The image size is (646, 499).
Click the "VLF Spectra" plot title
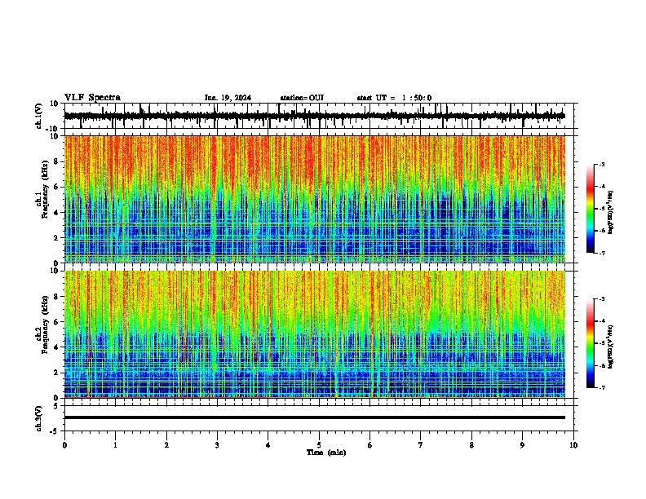click(92, 98)
